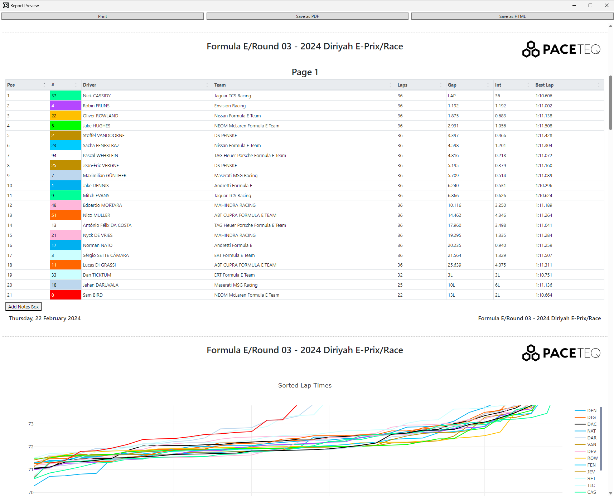Click the chart legend scrollbar
Screen dimensions: 614x497
(601, 439)
